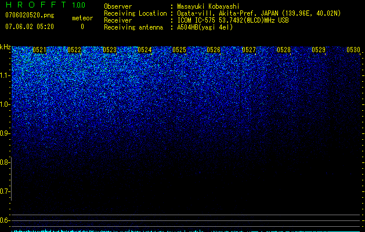Click the 0528 time marker
Image resolution: width=365 pixels, height=232 pixels.
tap(284, 50)
